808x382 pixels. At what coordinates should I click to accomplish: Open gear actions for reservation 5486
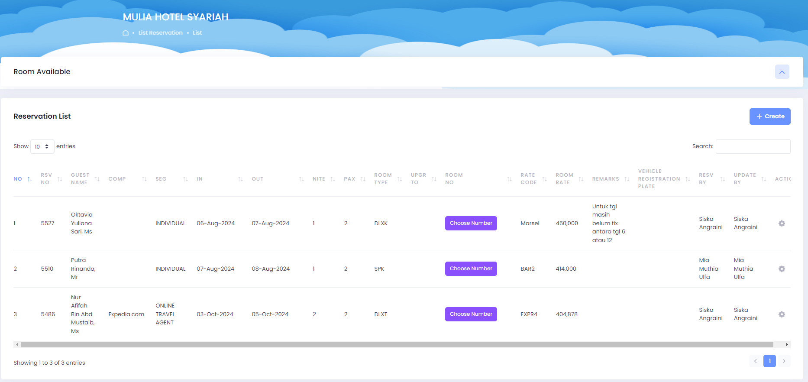coord(782,314)
